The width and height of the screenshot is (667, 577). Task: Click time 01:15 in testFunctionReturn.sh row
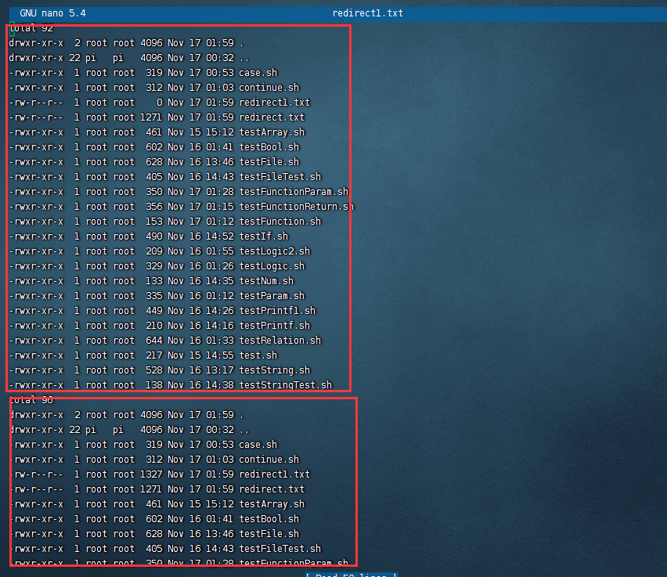click(x=220, y=207)
